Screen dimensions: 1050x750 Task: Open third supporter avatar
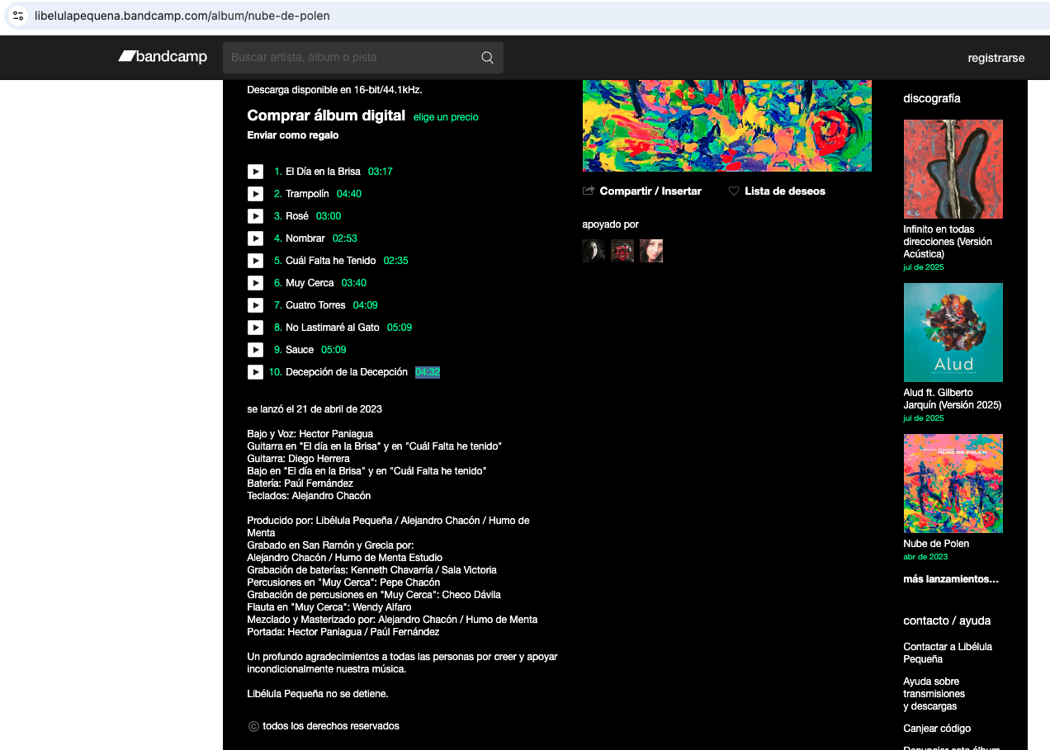point(651,251)
